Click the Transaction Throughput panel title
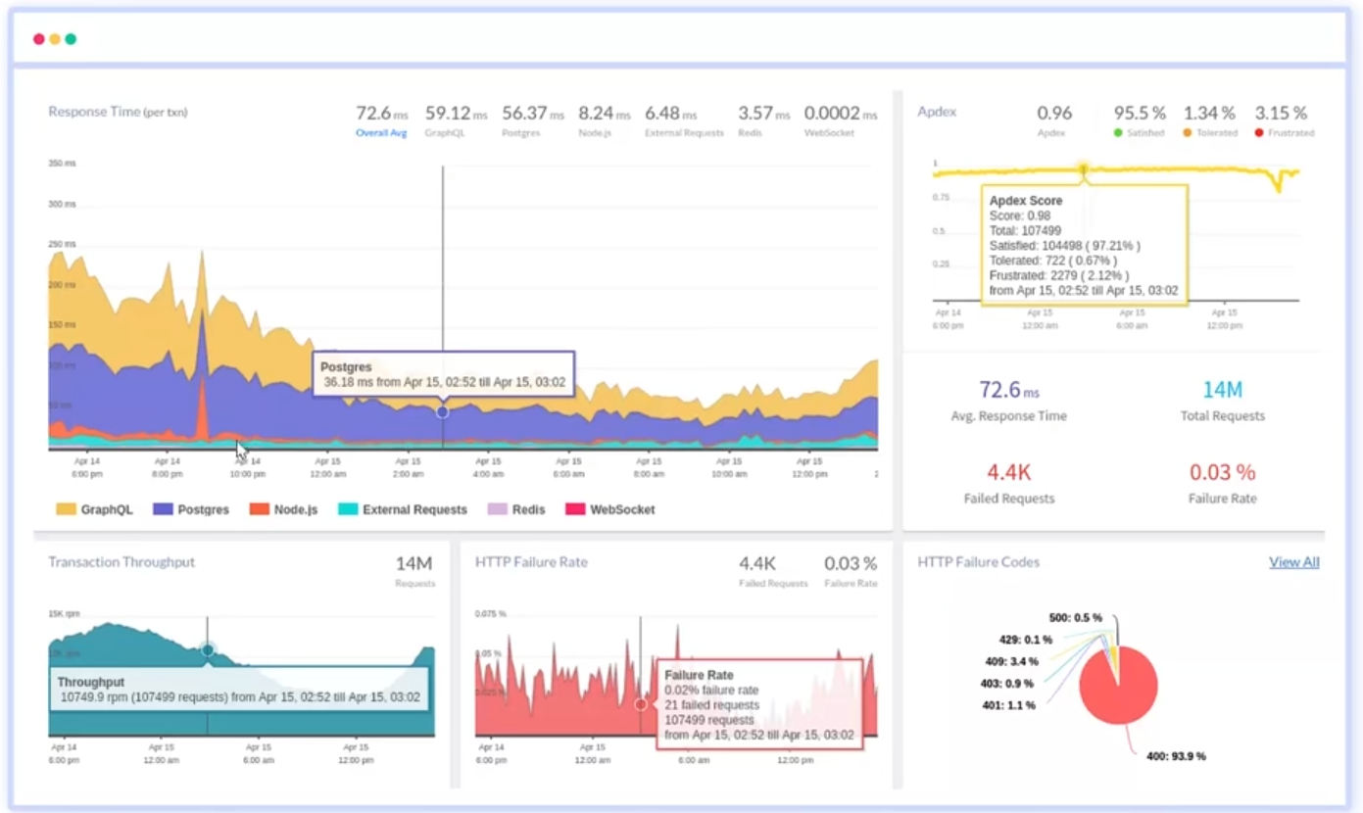This screenshot has height=813, width=1363. (122, 562)
